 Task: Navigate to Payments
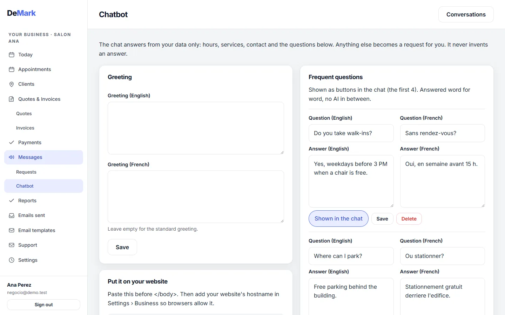tap(43, 142)
